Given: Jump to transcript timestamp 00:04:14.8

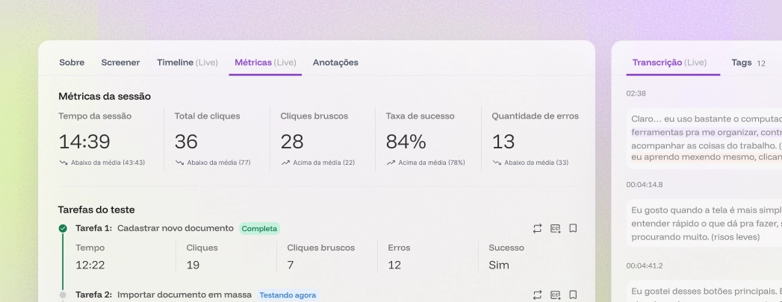Looking at the screenshot, I should pos(645,184).
